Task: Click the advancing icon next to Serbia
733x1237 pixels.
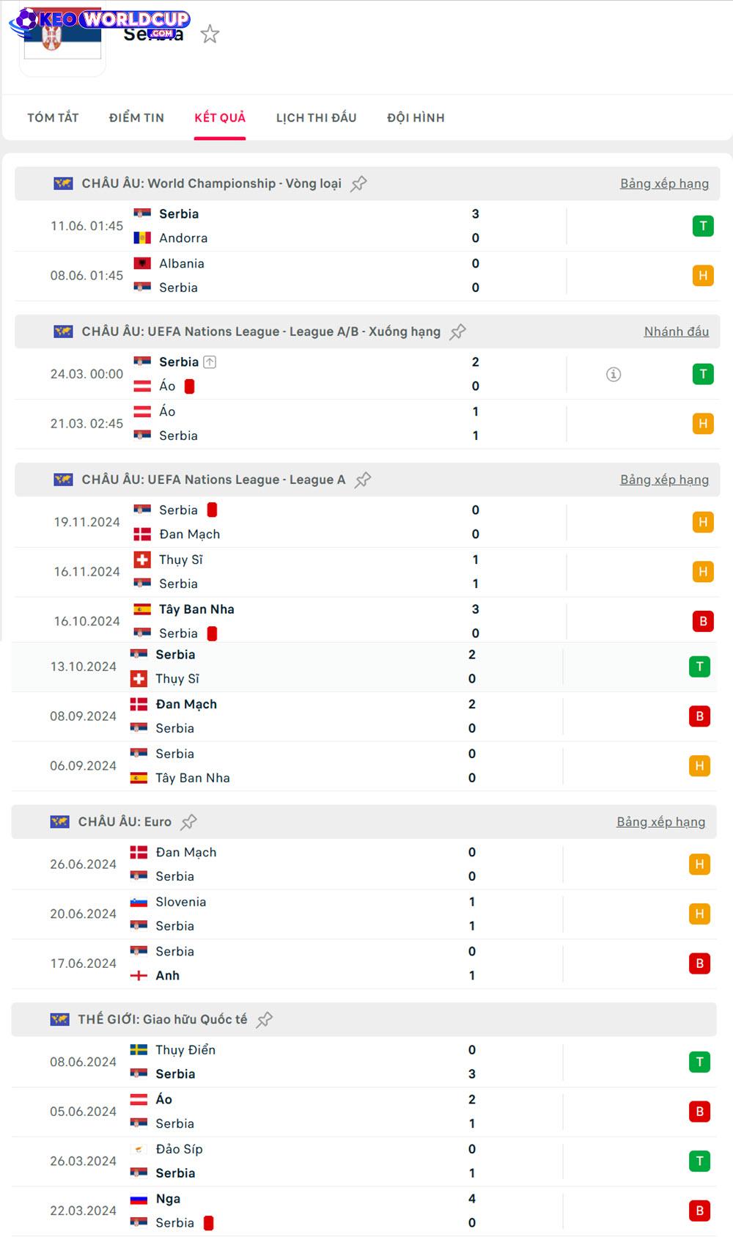Action: coord(210,361)
